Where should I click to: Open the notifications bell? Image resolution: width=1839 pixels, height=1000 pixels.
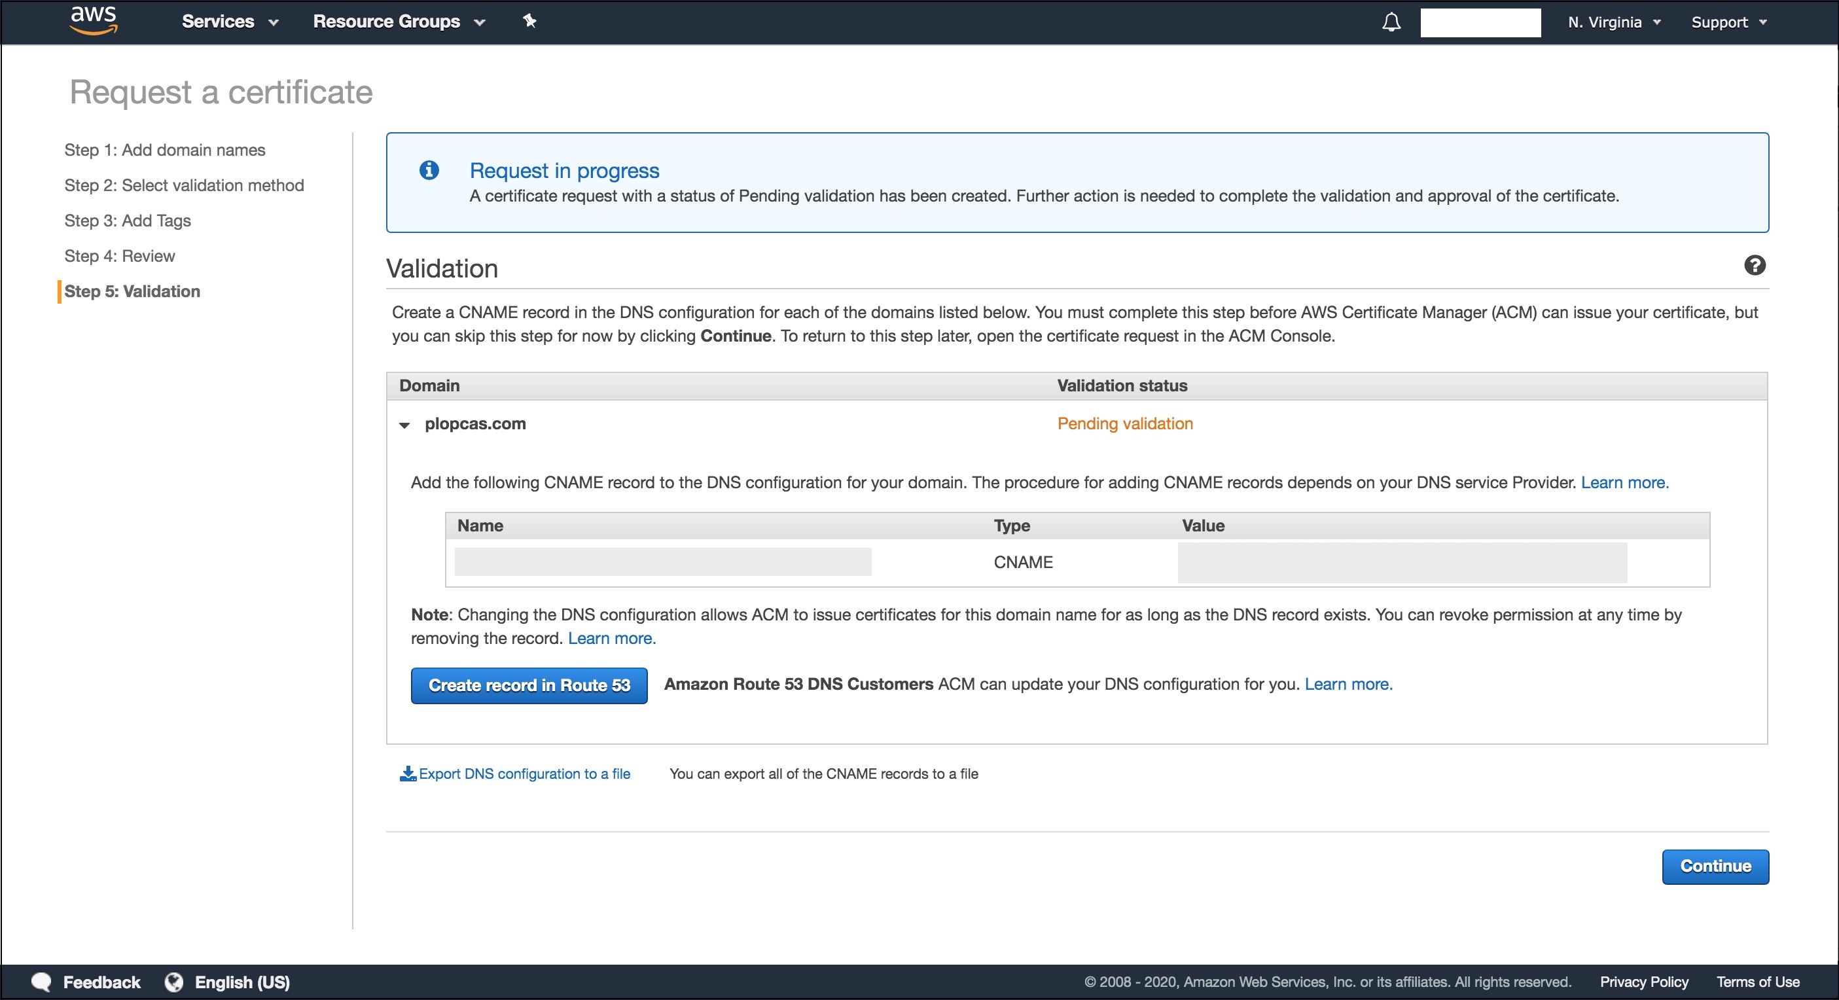click(1391, 22)
